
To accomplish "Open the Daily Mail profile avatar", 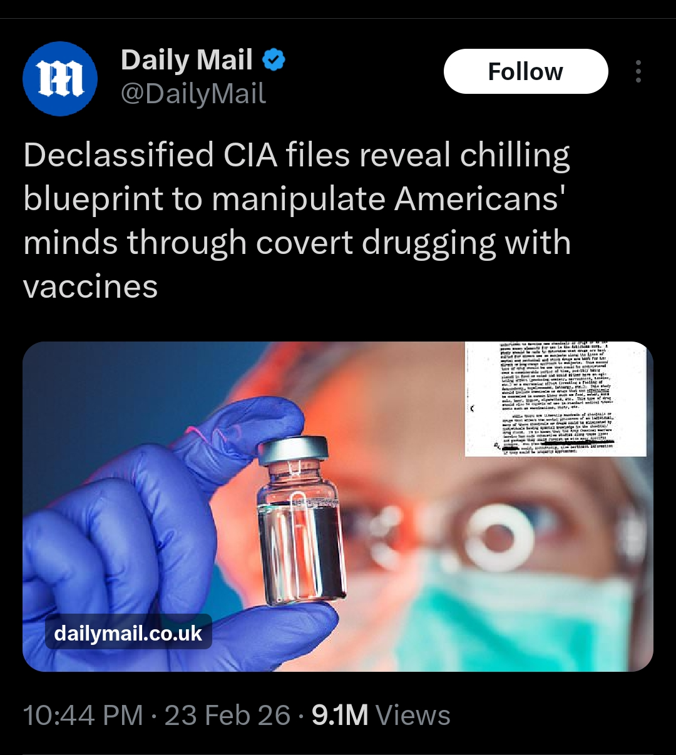I will 60,79.
